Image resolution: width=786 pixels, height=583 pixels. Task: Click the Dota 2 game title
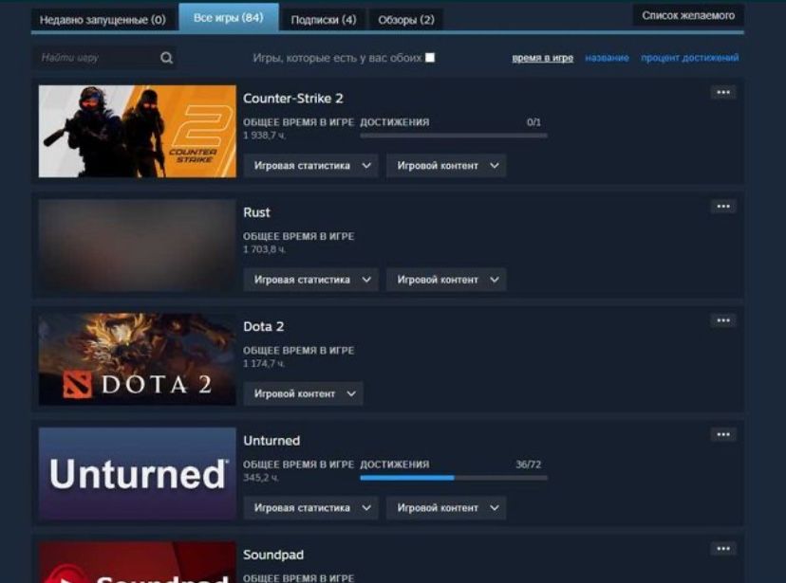pyautogui.click(x=264, y=327)
